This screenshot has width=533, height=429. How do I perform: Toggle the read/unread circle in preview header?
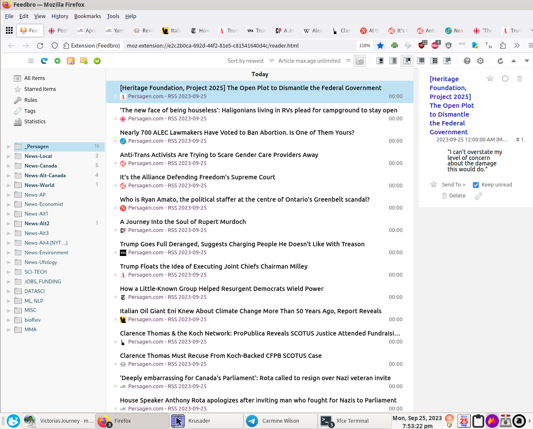click(505, 79)
